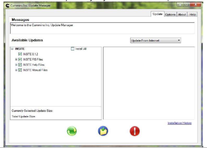Screen dimensions: 207x148
Task: Uncheck the INSITE 8.1.2 checkbox
Action: [x=20, y=54]
